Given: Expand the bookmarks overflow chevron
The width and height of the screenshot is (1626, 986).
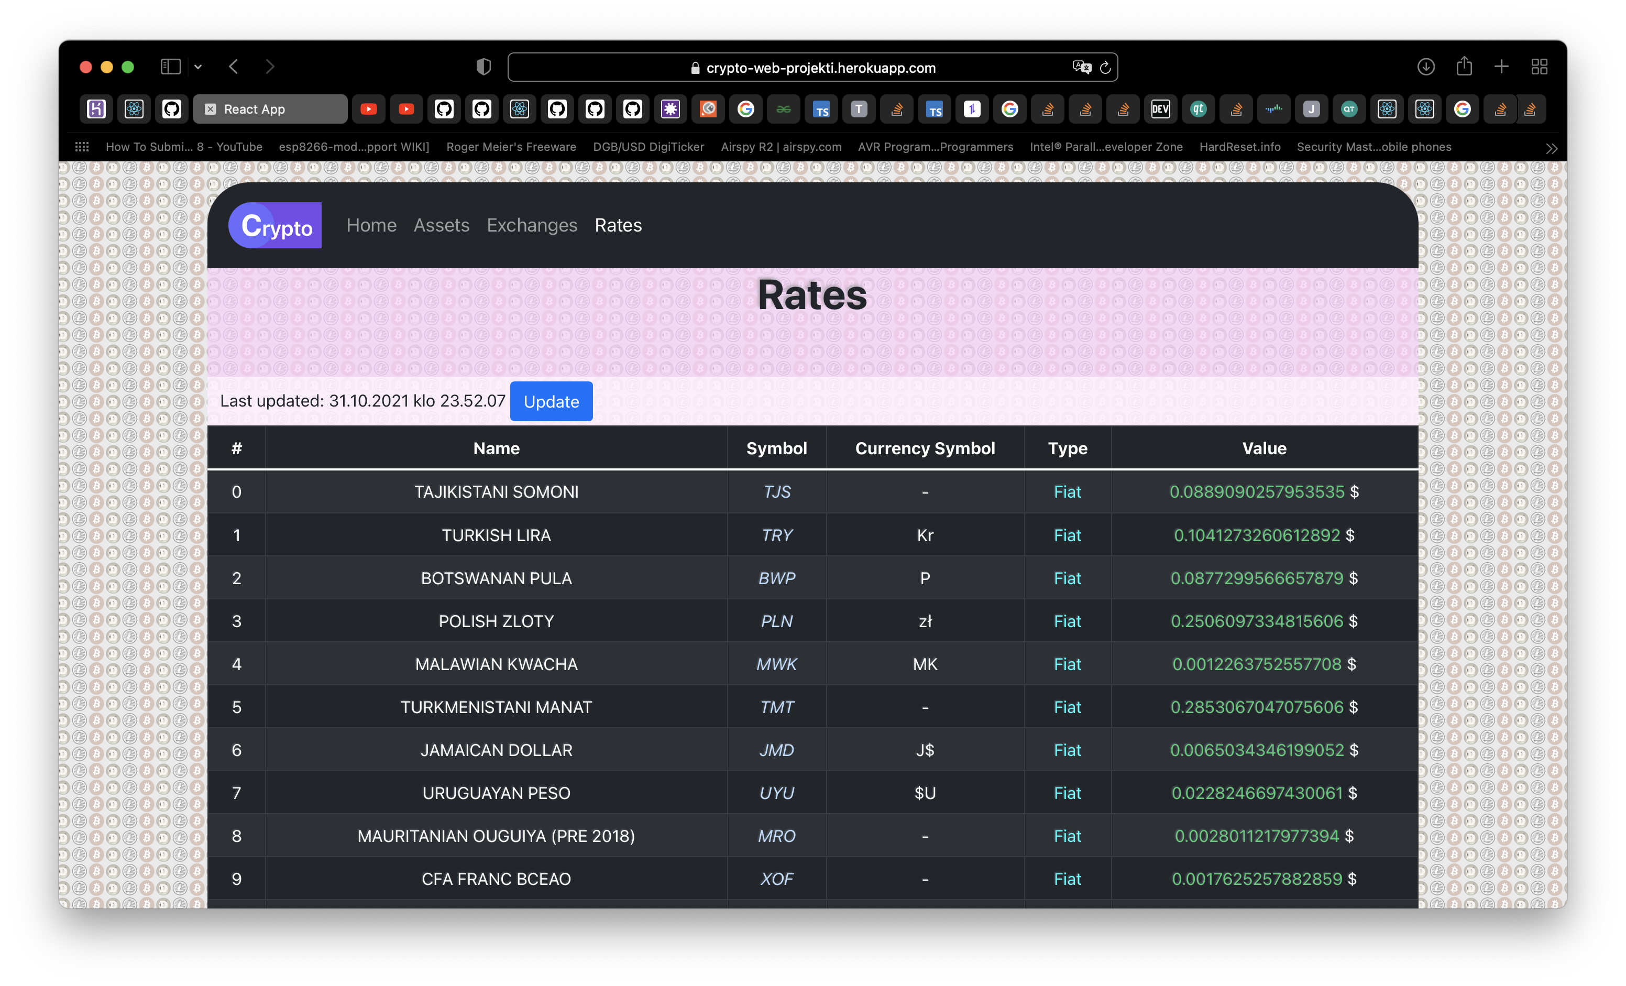Looking at the screenshot, I should [x=1552, y=148].
